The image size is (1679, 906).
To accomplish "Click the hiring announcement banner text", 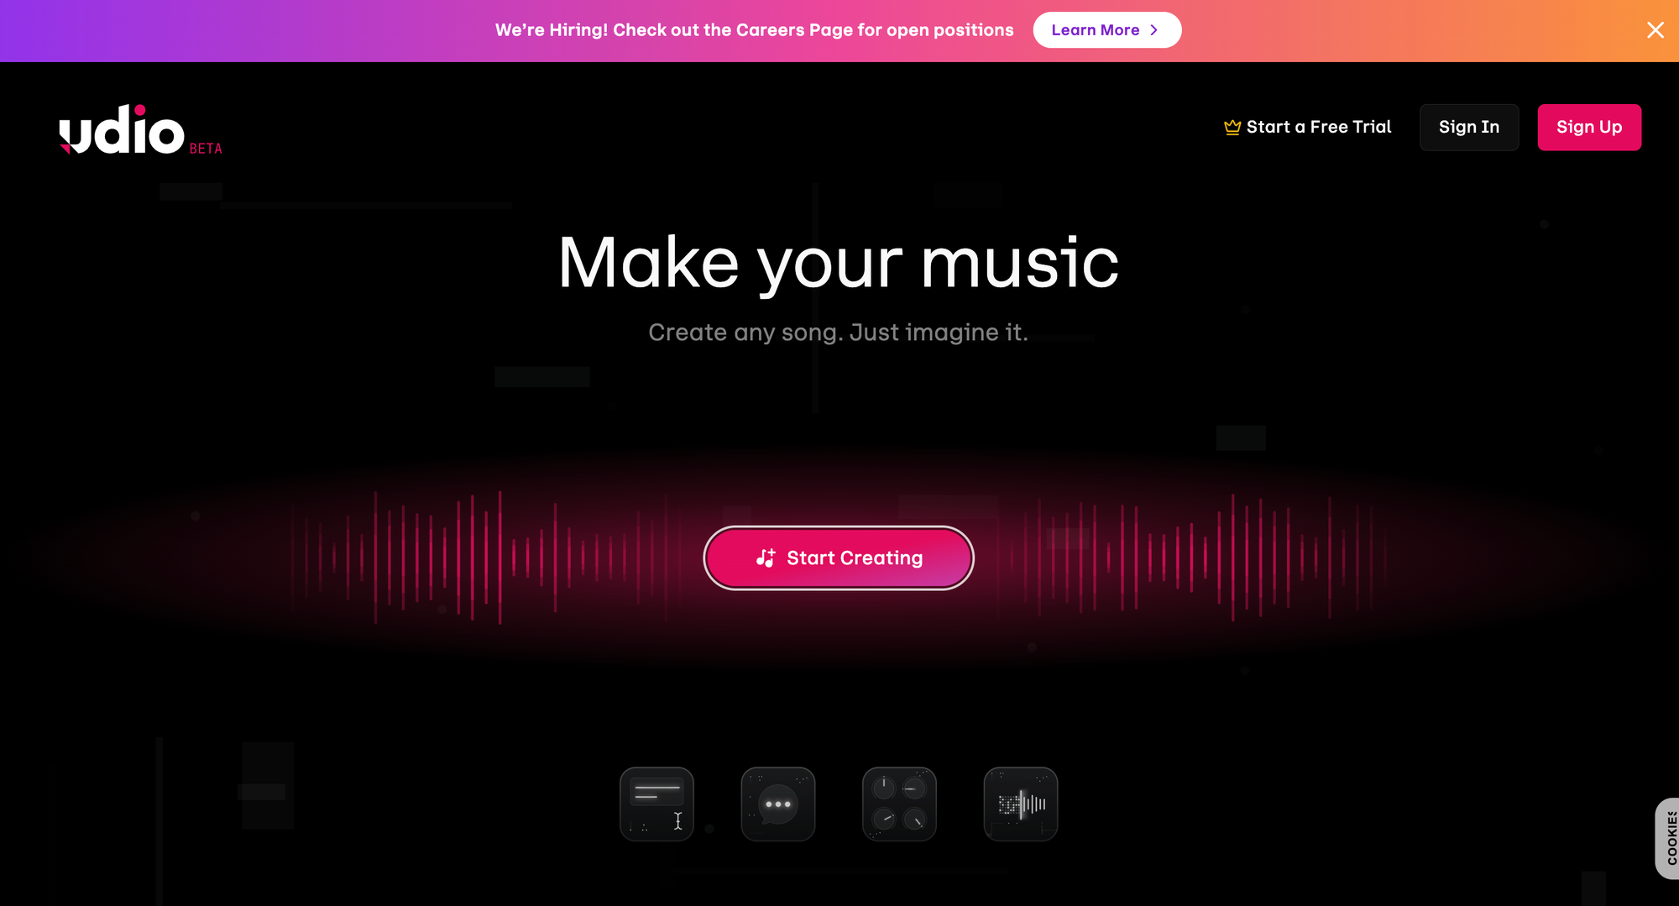I will click(x=755, y=30).
